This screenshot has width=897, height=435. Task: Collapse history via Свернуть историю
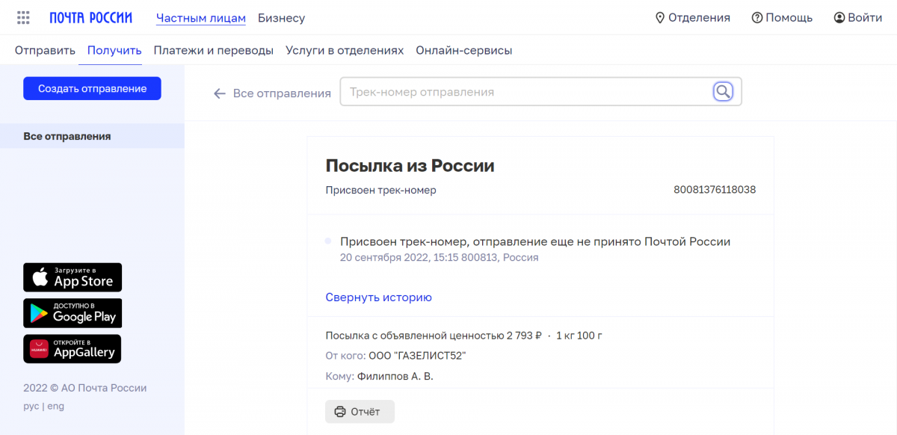[378, 297]
